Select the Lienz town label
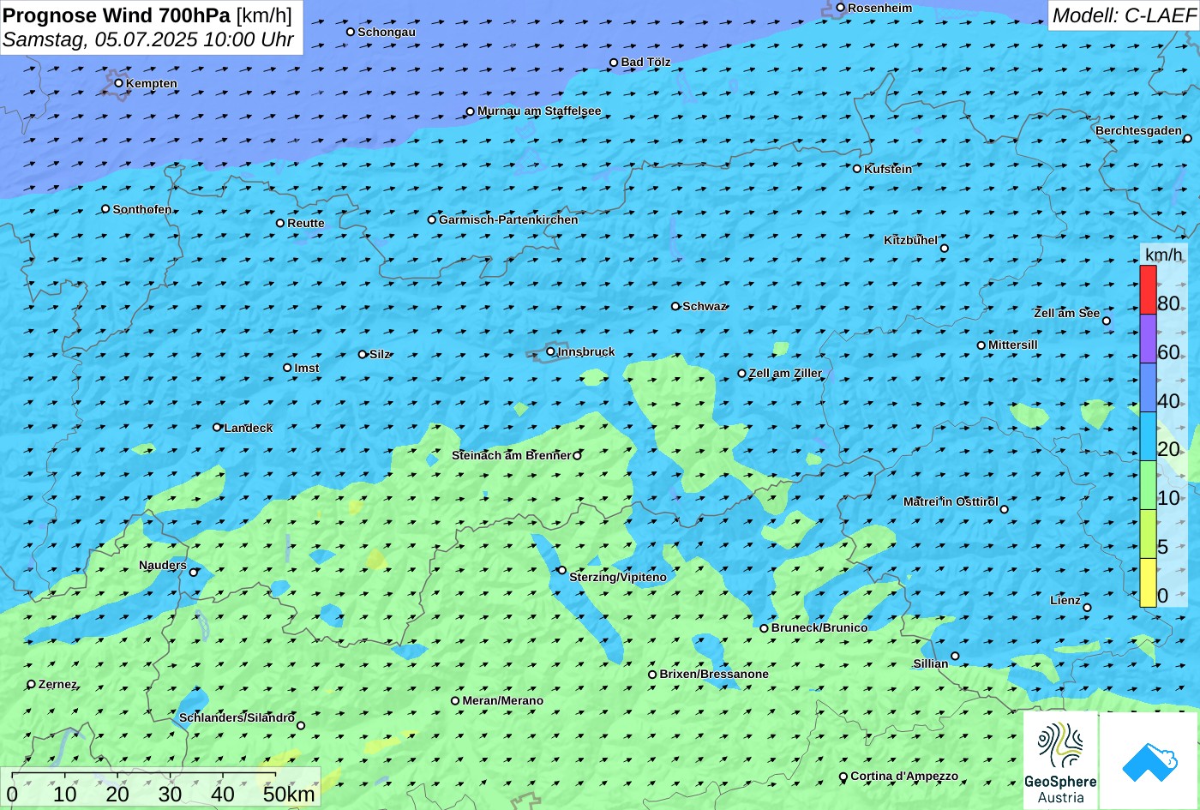 pyautogui.click(x=1065, y=600)
